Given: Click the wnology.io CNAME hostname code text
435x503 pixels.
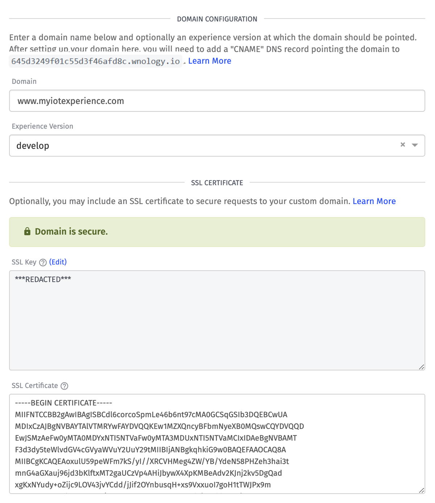Looking at the screenshot, I should point(95,61).
